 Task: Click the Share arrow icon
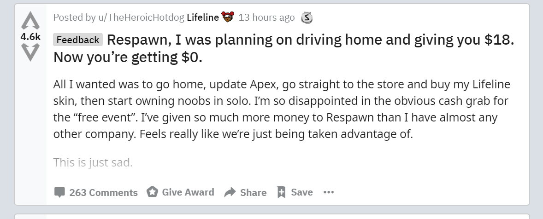pyautogui.click(x=230, y=192)
